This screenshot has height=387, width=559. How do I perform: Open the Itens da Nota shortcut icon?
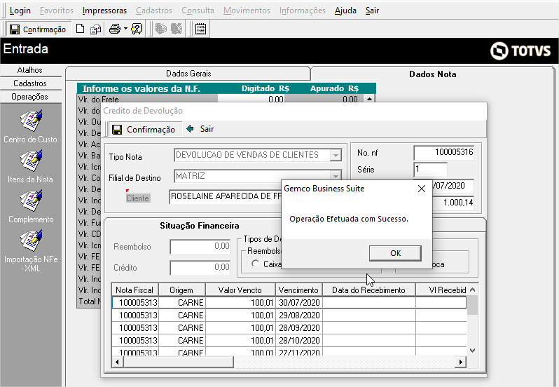pos(31,161)
